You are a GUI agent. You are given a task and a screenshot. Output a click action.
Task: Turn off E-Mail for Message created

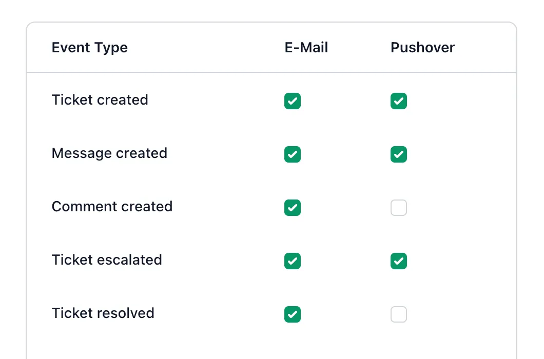(293, 154)
